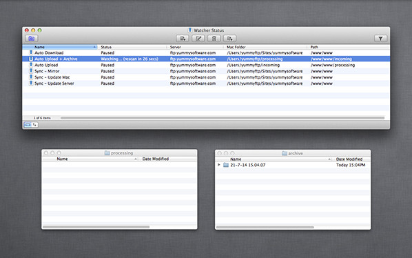Viewport: 412px width, 258px height.
Task: Click server cell of Sync – Update Mac row
Action: click(x=193, y=77)
